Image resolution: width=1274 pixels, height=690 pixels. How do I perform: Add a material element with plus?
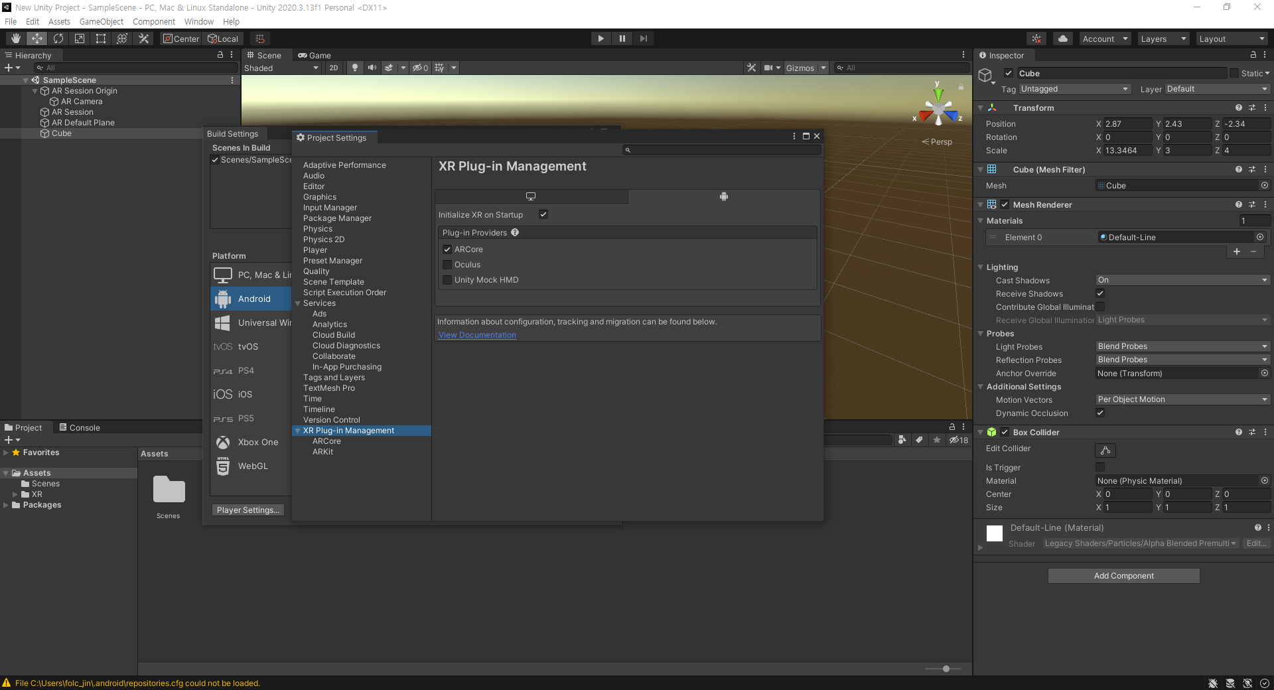[x=1237, y=251]
